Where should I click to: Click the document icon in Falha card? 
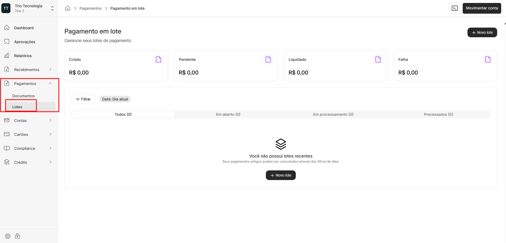(x=488, y=59)
